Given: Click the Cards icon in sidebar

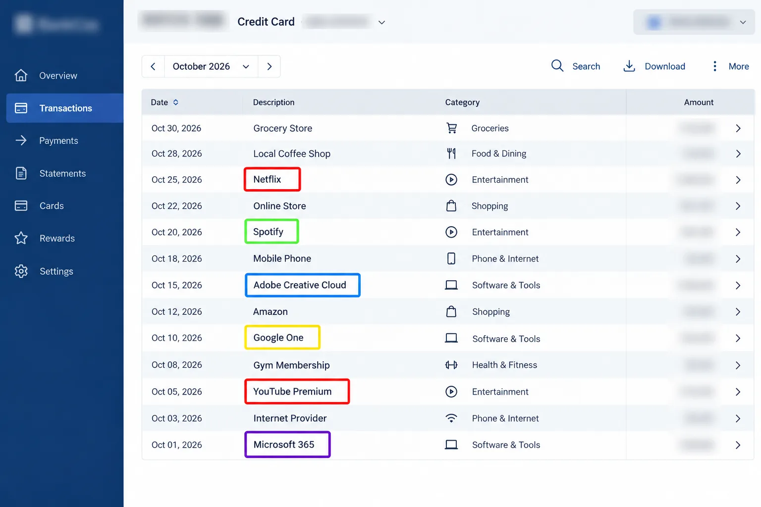Looking at the screenshot, I should (x=21, y=205).
